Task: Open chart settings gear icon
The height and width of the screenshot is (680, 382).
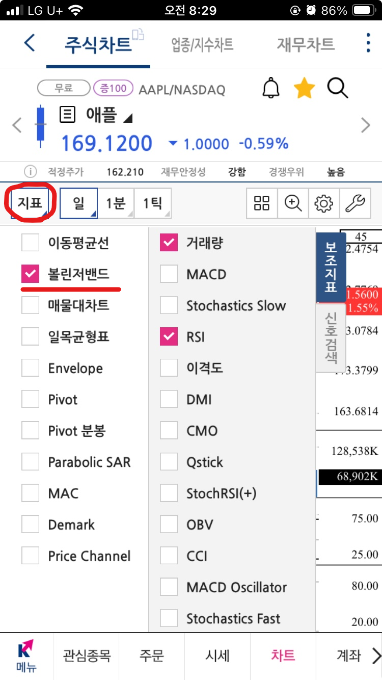Action: [x=324, y=203]
